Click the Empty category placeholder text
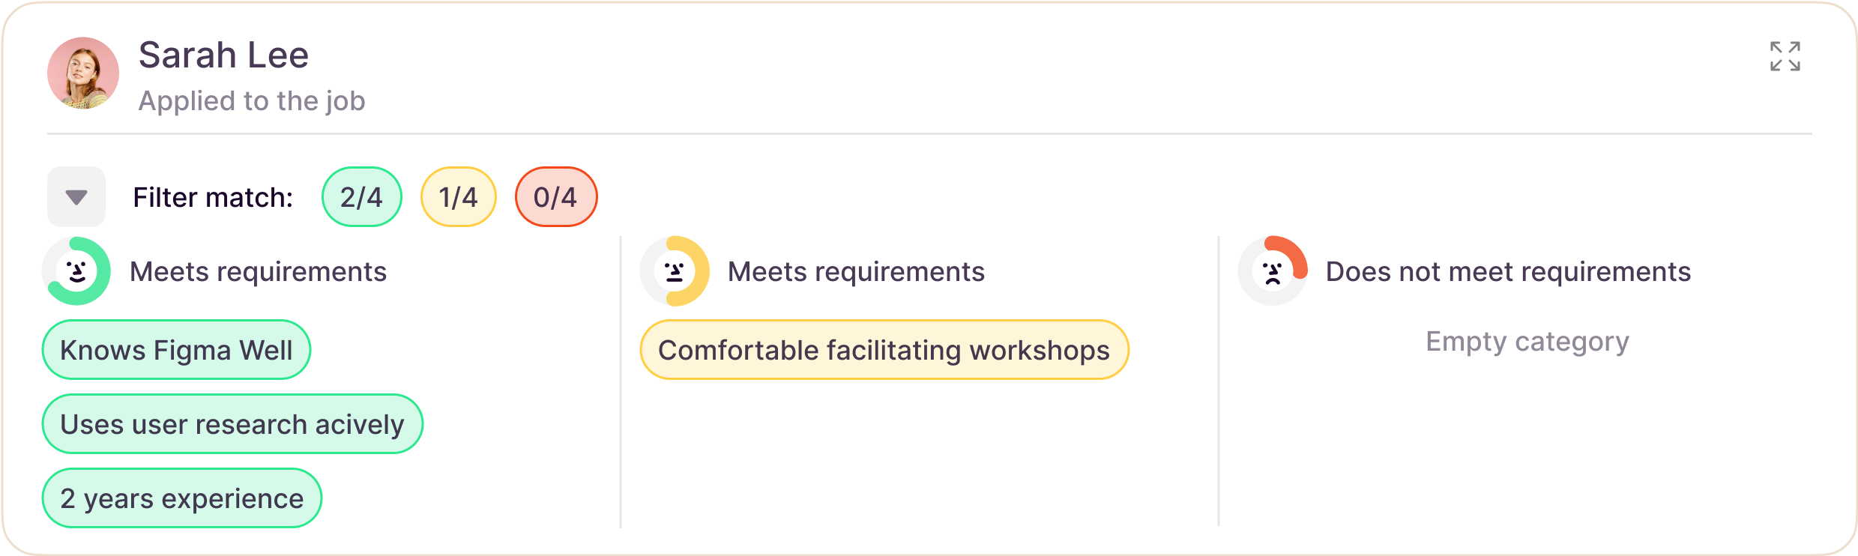 click(1527, 342)
